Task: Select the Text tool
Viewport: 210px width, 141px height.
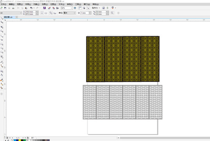Action: 2,57
